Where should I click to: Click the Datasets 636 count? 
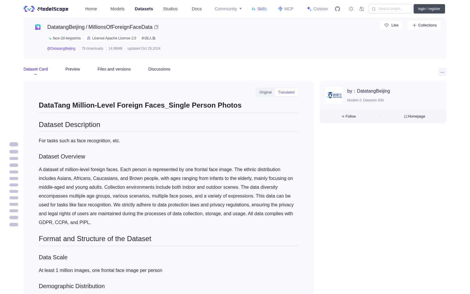(373, 100)
